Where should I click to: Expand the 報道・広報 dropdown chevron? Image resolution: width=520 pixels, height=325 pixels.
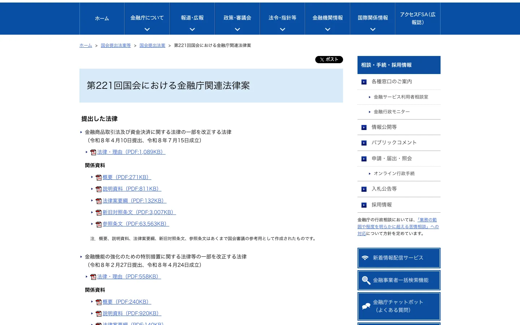[x=192, y=30]
